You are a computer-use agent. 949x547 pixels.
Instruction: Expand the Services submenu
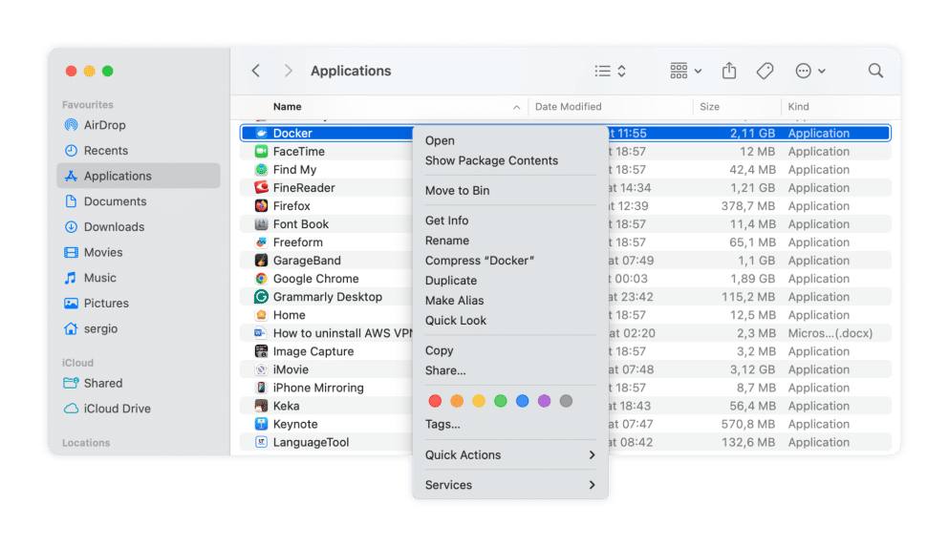click(x=510, y=485)
